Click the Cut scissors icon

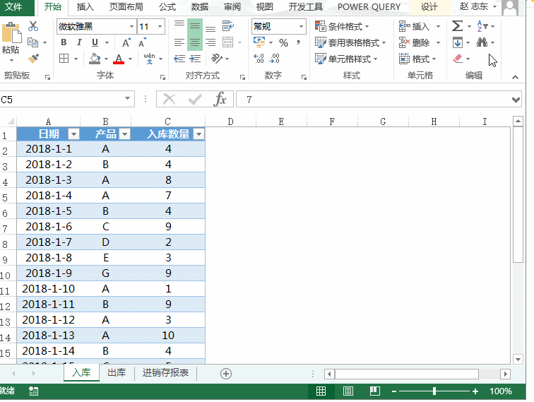pos(33,26)
